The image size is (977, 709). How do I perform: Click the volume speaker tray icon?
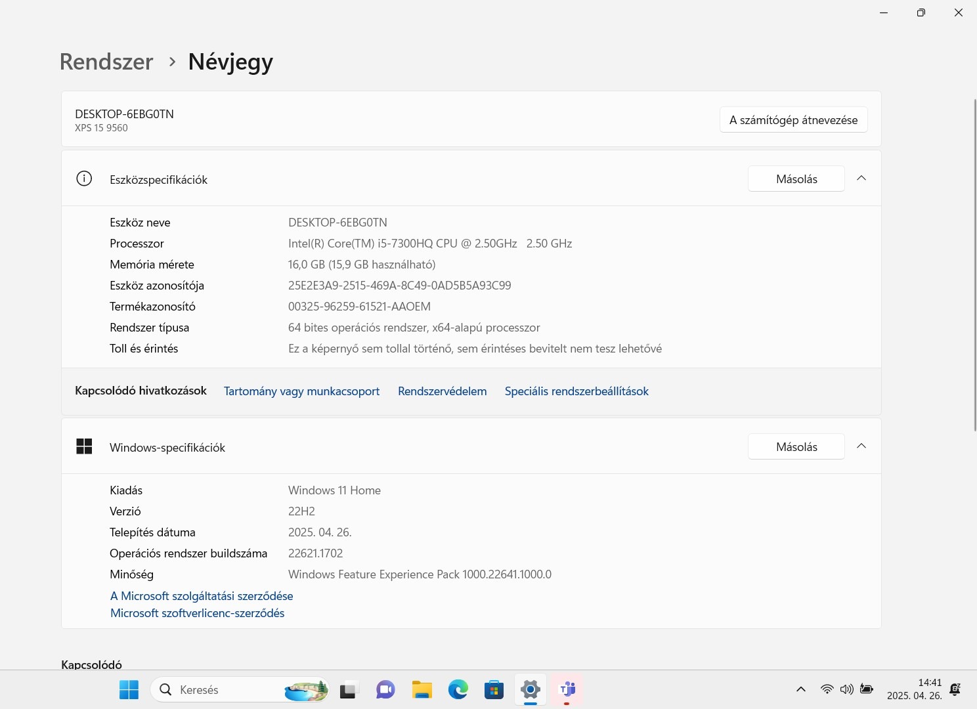point(847,689)
